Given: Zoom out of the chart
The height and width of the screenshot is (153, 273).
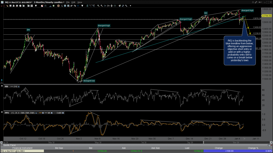Looking at the screenshot, I should pyautogui.click(x=102, y=6).
